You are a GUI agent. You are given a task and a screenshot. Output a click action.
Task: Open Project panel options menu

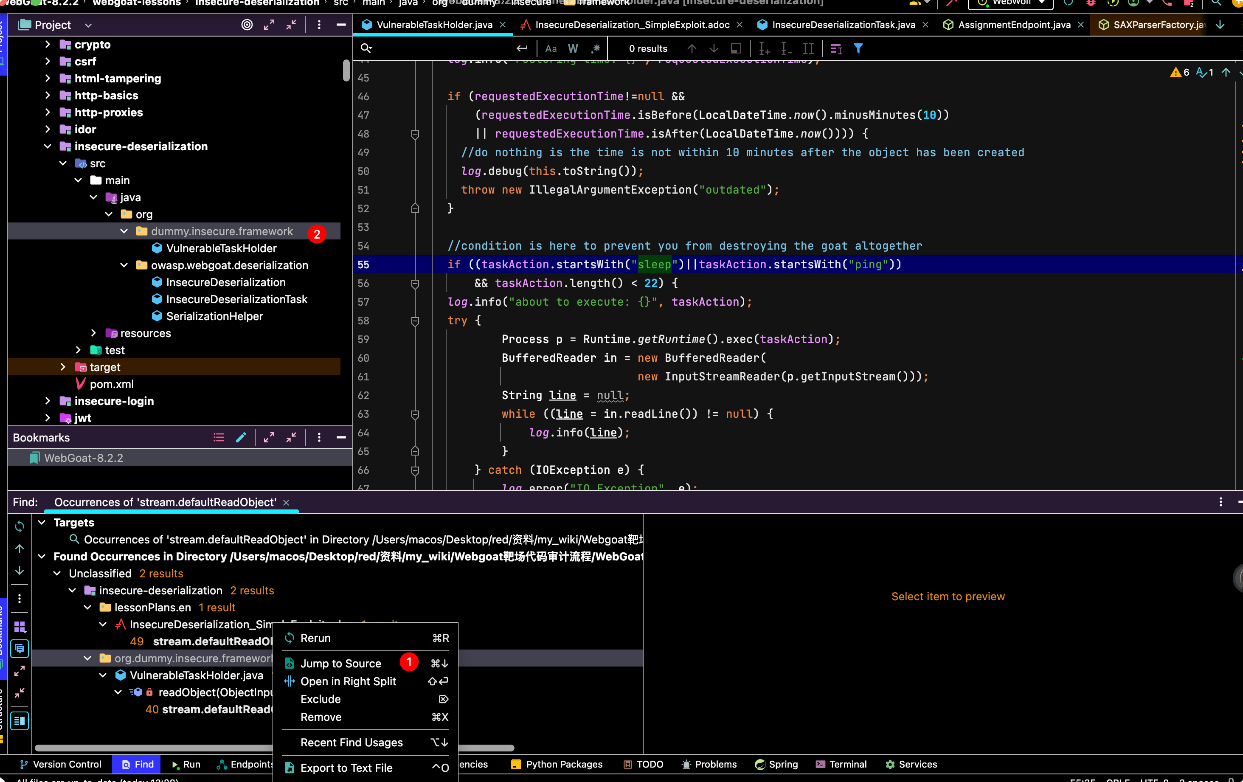pos(319,25)
